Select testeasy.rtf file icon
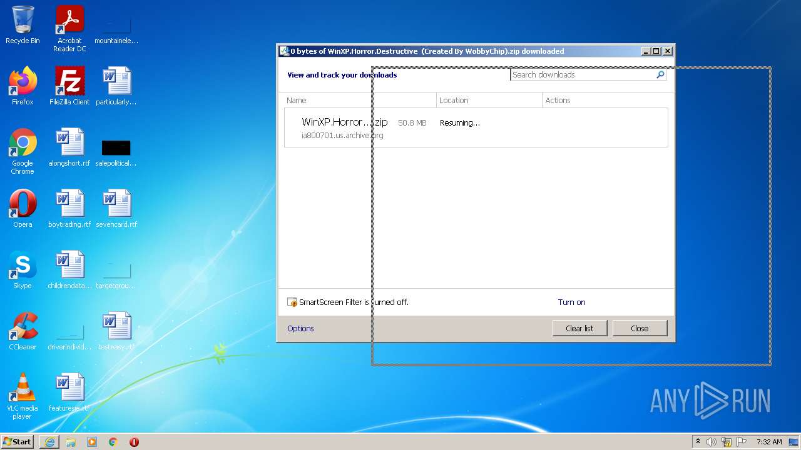 (x=116, y=331)
